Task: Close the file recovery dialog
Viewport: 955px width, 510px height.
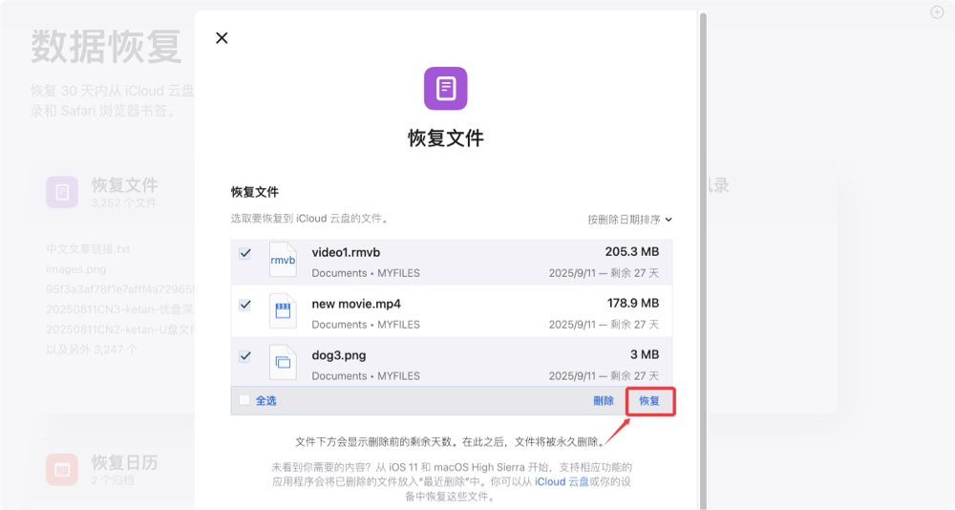Action: pos(222,38)
